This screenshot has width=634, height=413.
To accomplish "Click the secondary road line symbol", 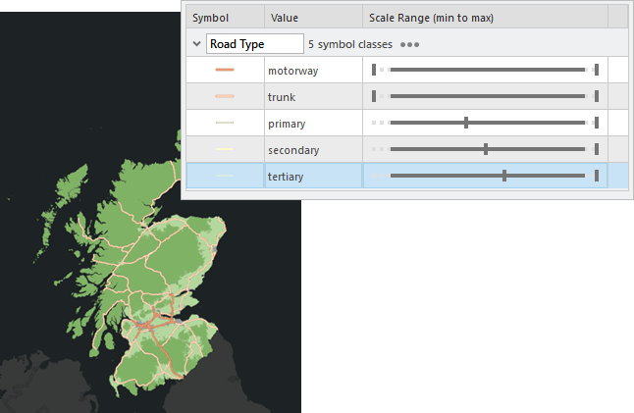I will coord(225,150).
